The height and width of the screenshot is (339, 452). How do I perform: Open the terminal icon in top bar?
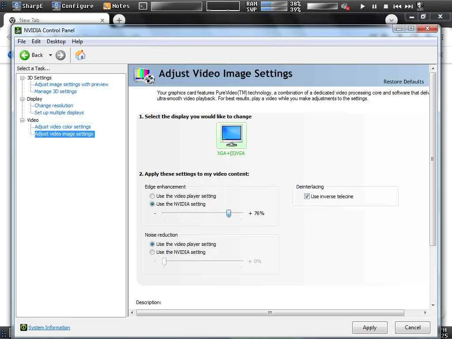pos(143,6)
